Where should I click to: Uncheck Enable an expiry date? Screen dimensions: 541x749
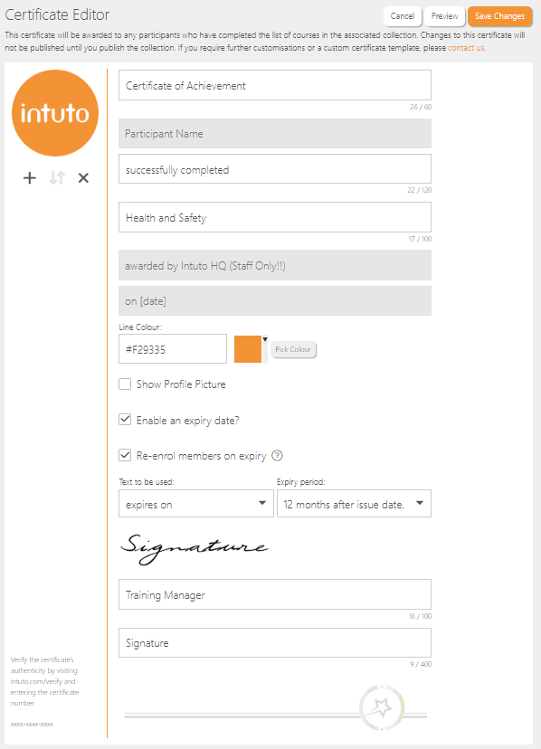point(125,420)
